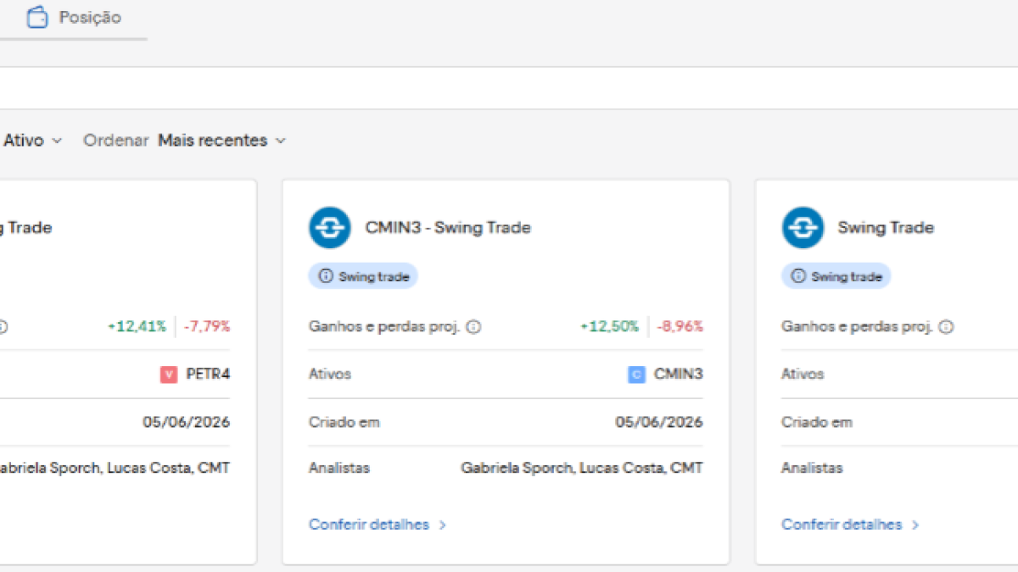Click chevron after rightmost Conferir detalhes
Screen dimensions: 1018x572
[915, 525]
